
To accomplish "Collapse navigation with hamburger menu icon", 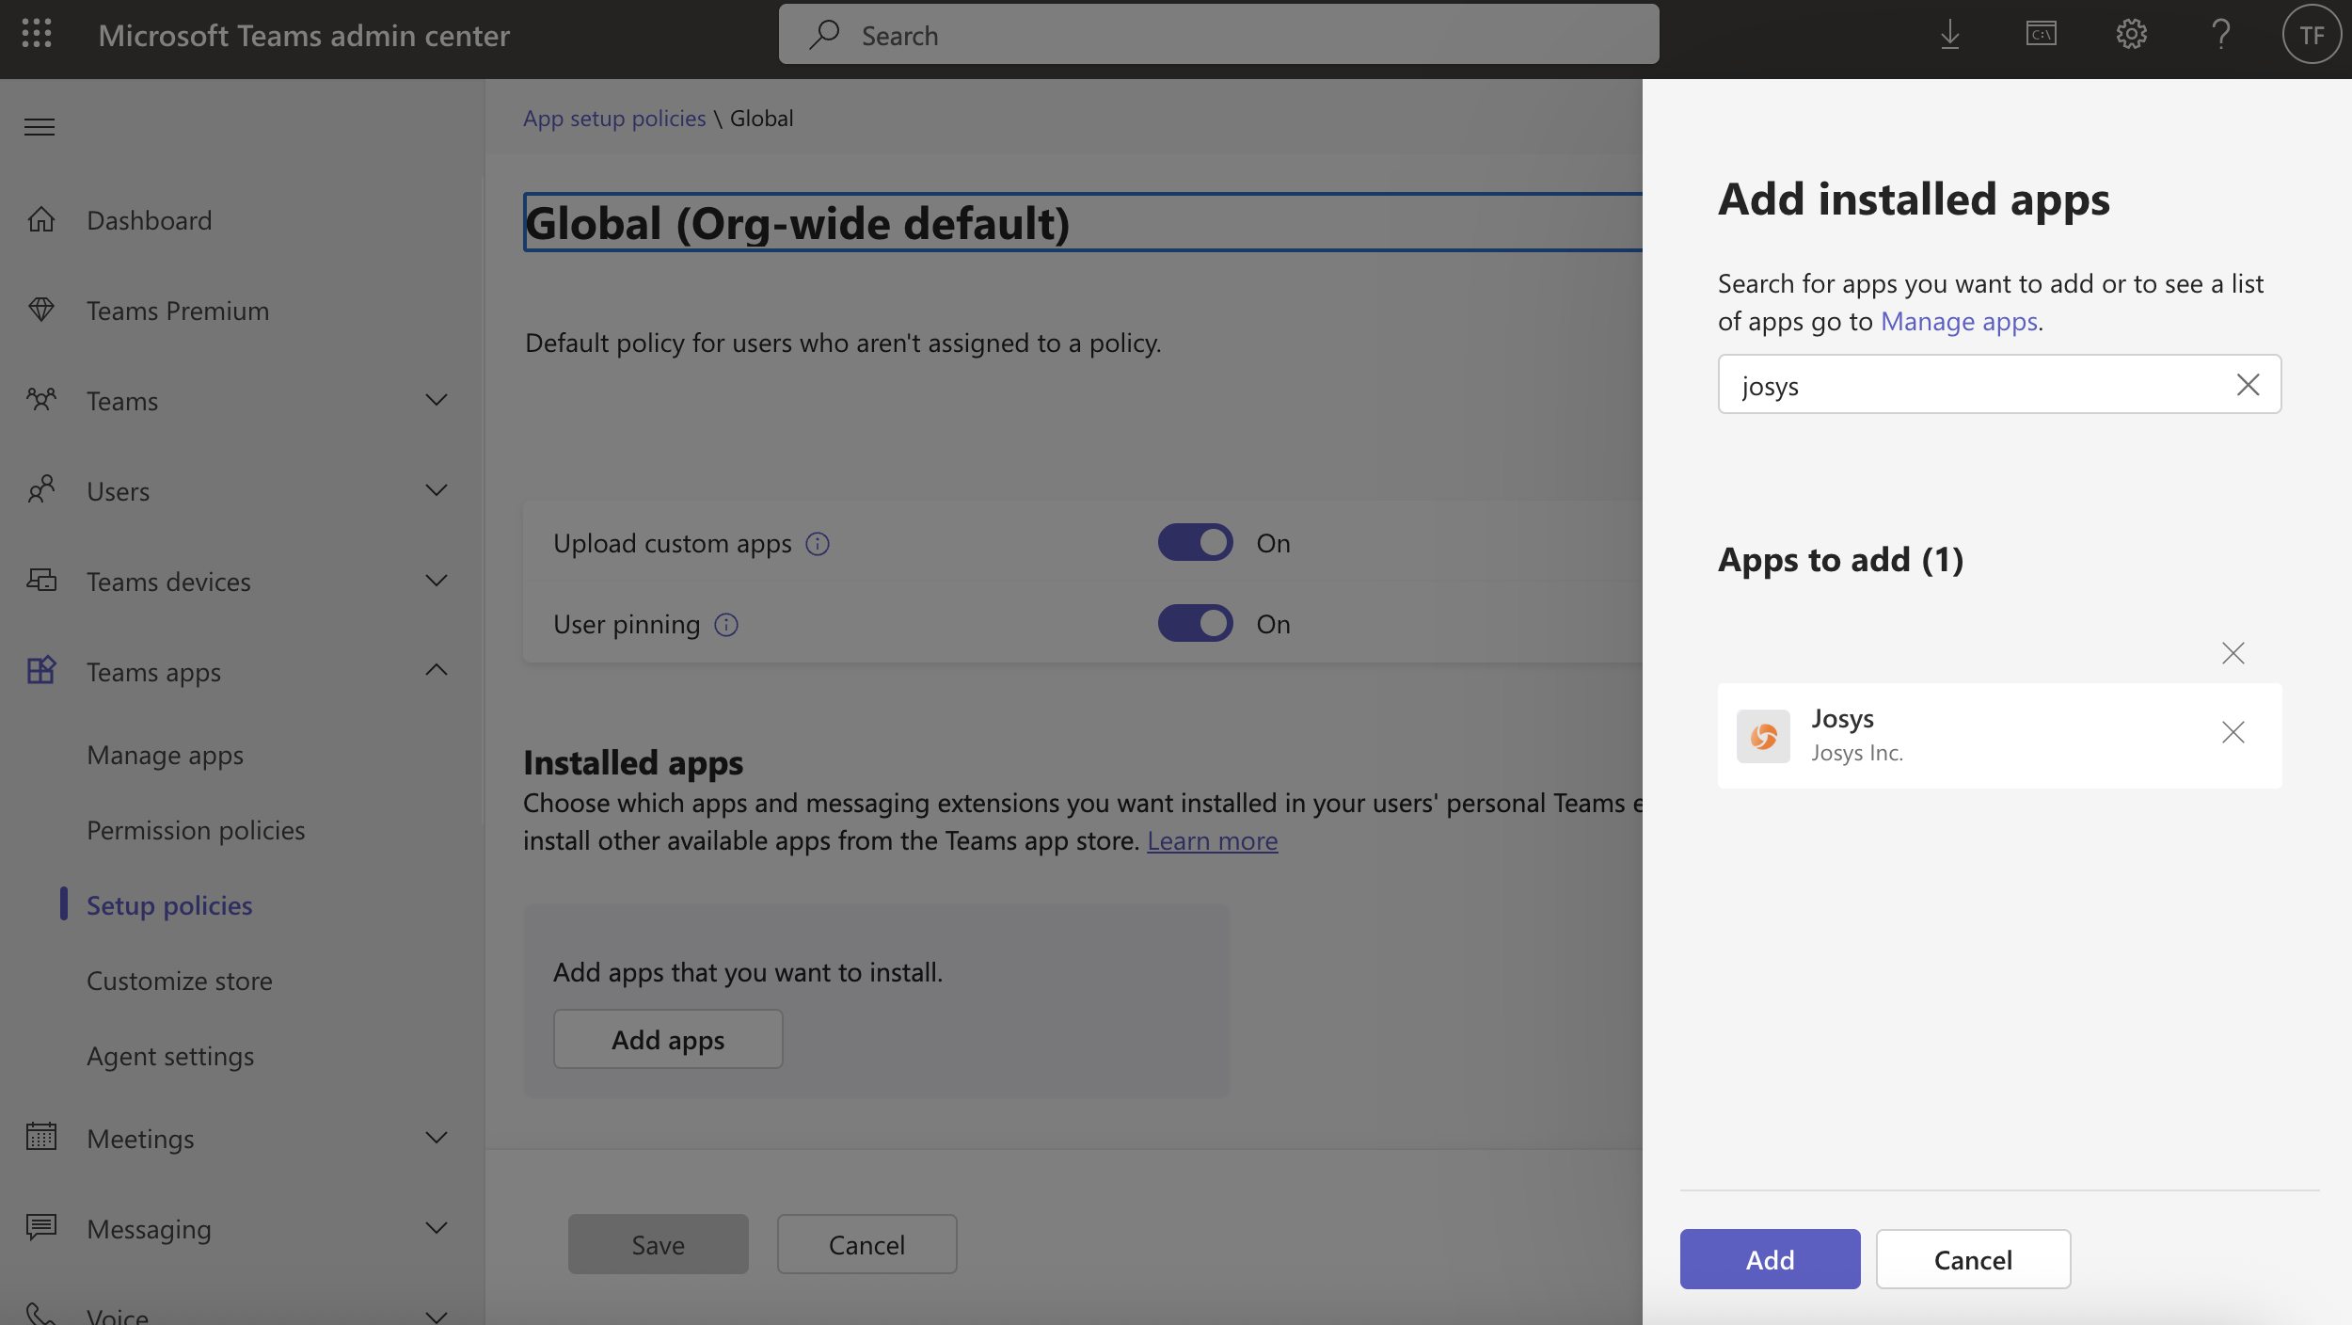I will [40, 127].
